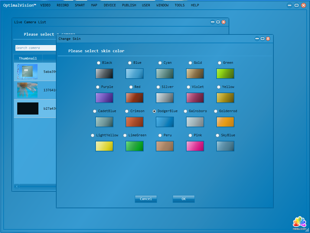Click the Goldenrod color swatch
The width and height of the screenshot is (310, 233).
(225, 122)
